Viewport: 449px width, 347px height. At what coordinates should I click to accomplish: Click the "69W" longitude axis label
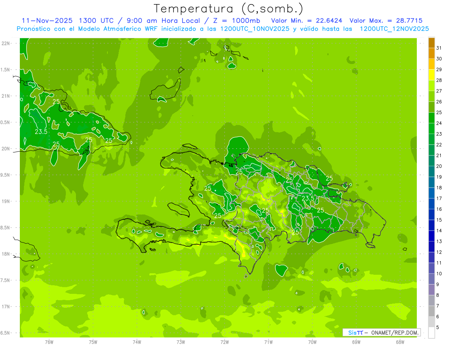pyautogui.click(x=356, y=342)
